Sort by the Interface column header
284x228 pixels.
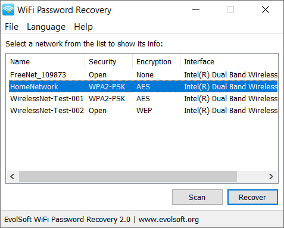(x=229, y=62)
